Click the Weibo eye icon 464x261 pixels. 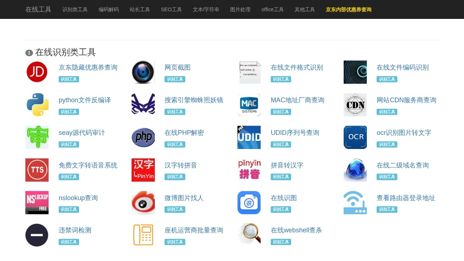(x=143, y=202)
